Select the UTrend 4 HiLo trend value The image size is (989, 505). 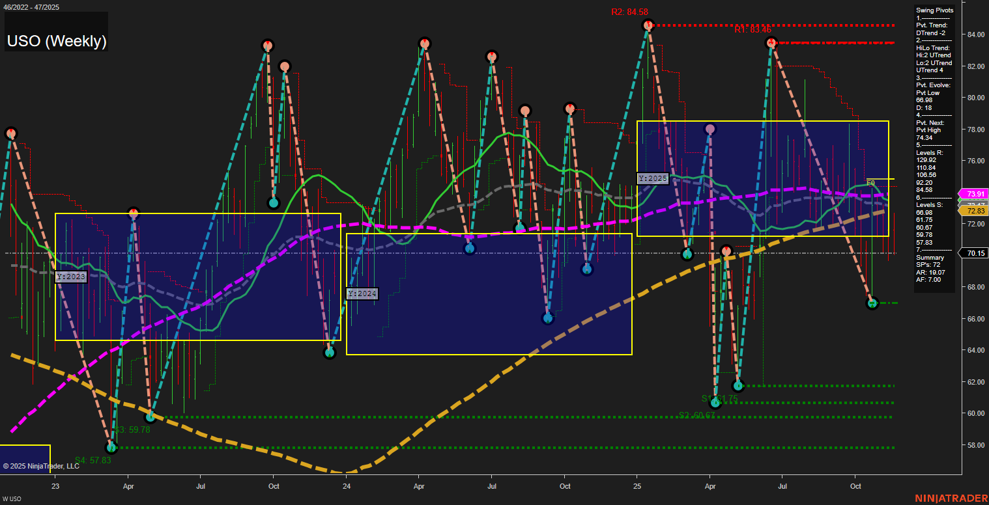point(930,70)
